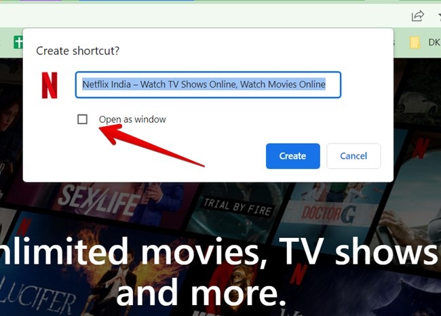Click the 'Open as window' label text

point(132,119)
